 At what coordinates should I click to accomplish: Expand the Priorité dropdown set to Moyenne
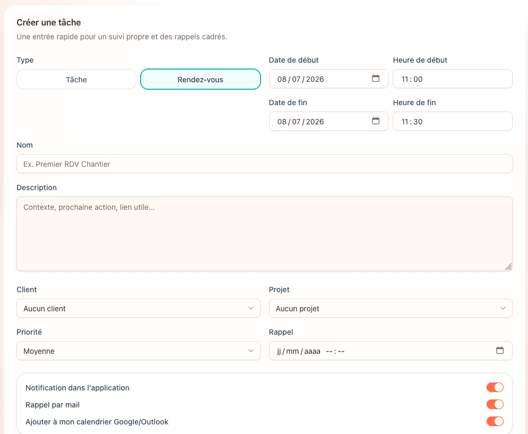(139, 351)
